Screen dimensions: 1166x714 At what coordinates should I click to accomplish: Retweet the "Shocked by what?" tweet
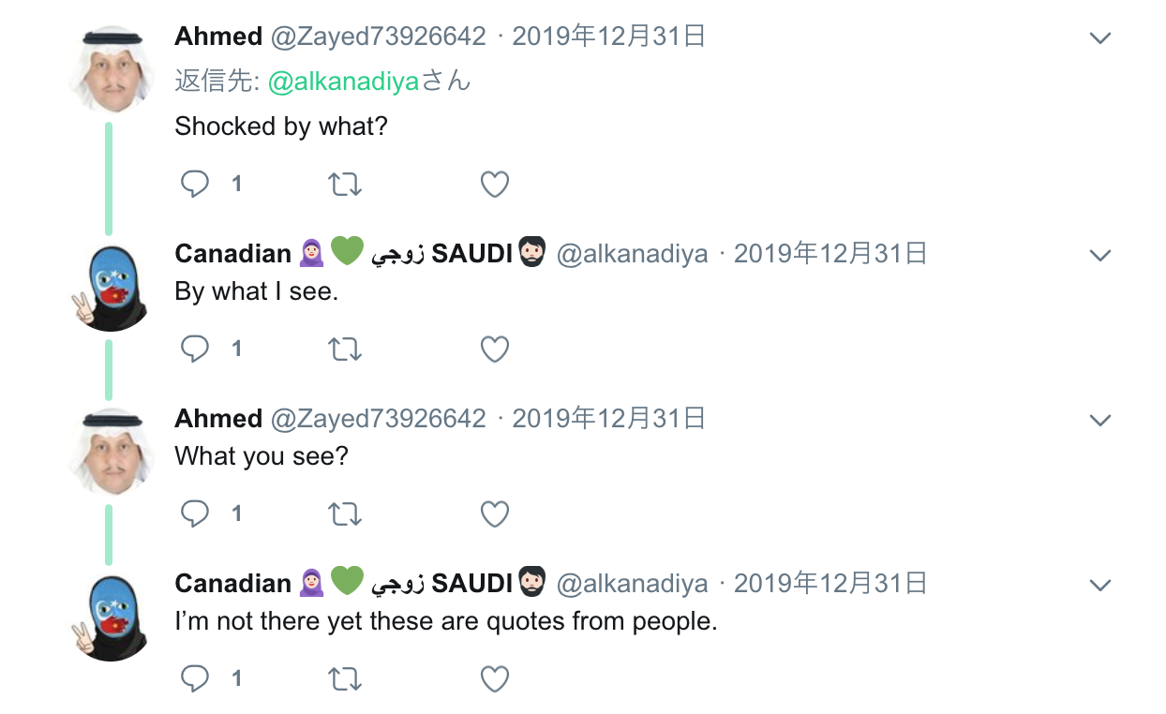[345, 185]
